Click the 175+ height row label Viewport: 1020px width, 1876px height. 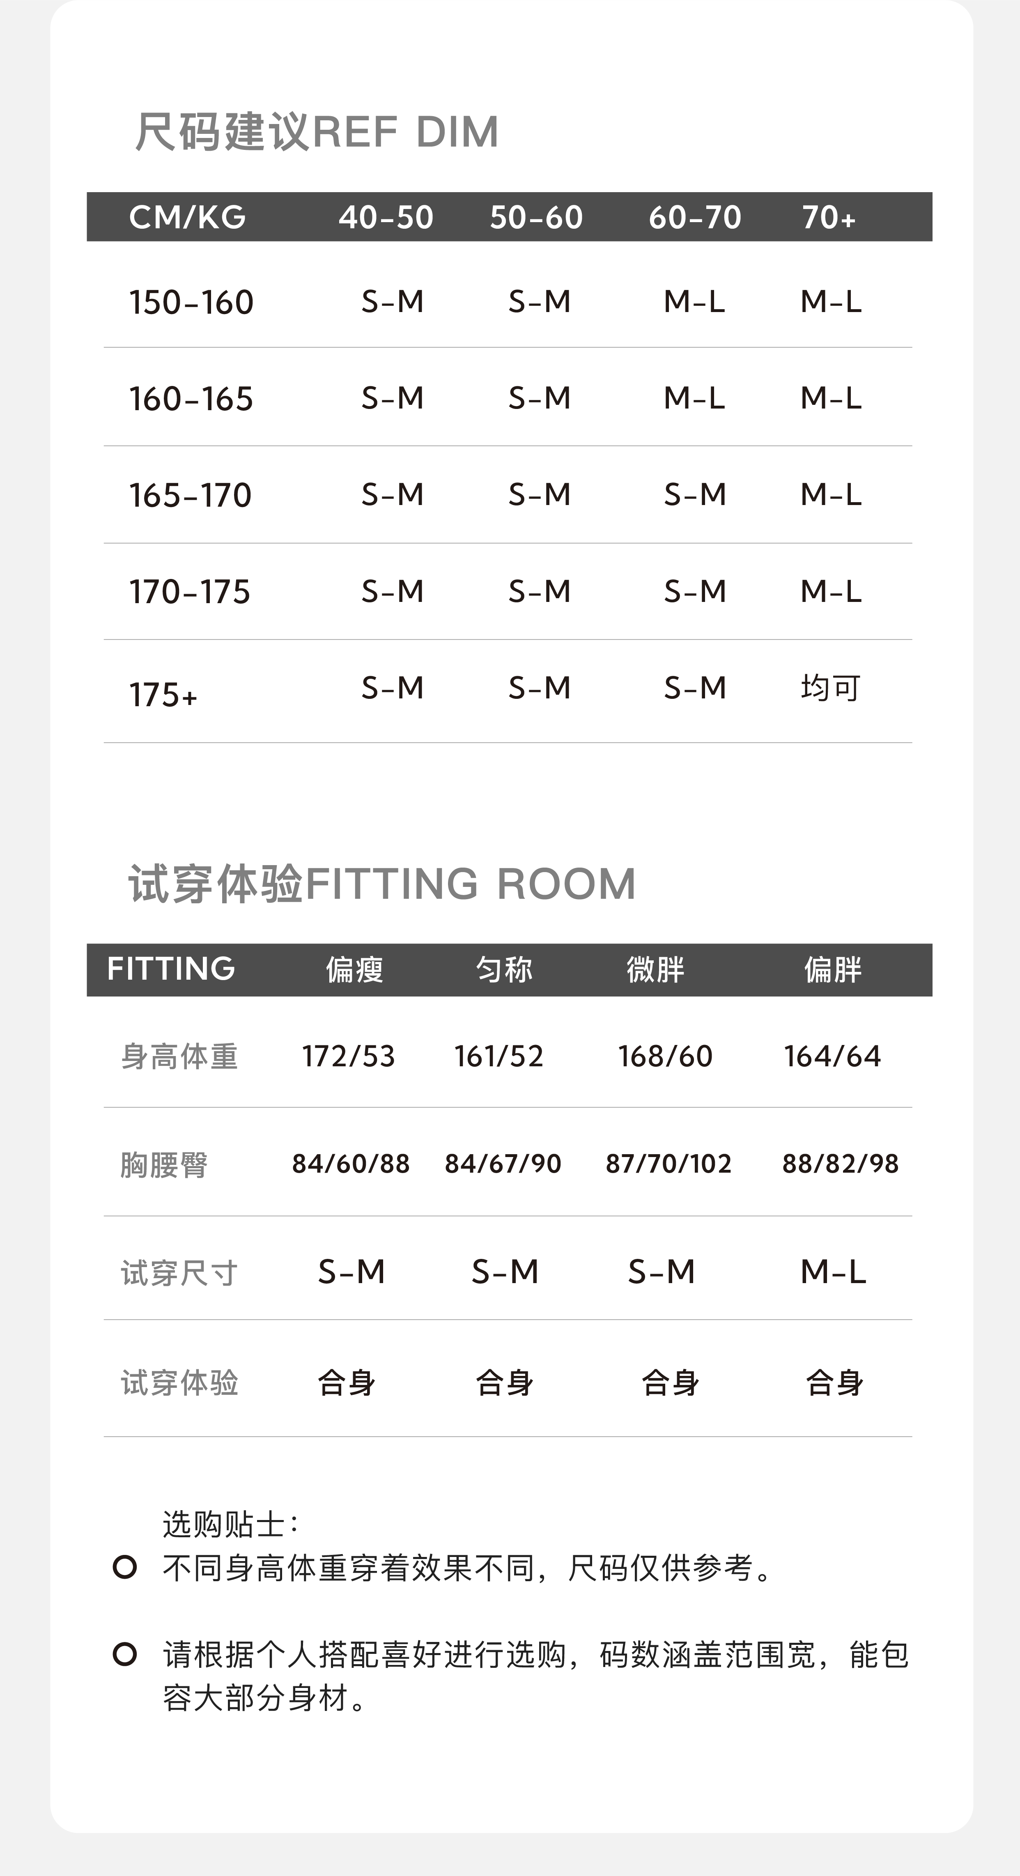coord(163,695)
